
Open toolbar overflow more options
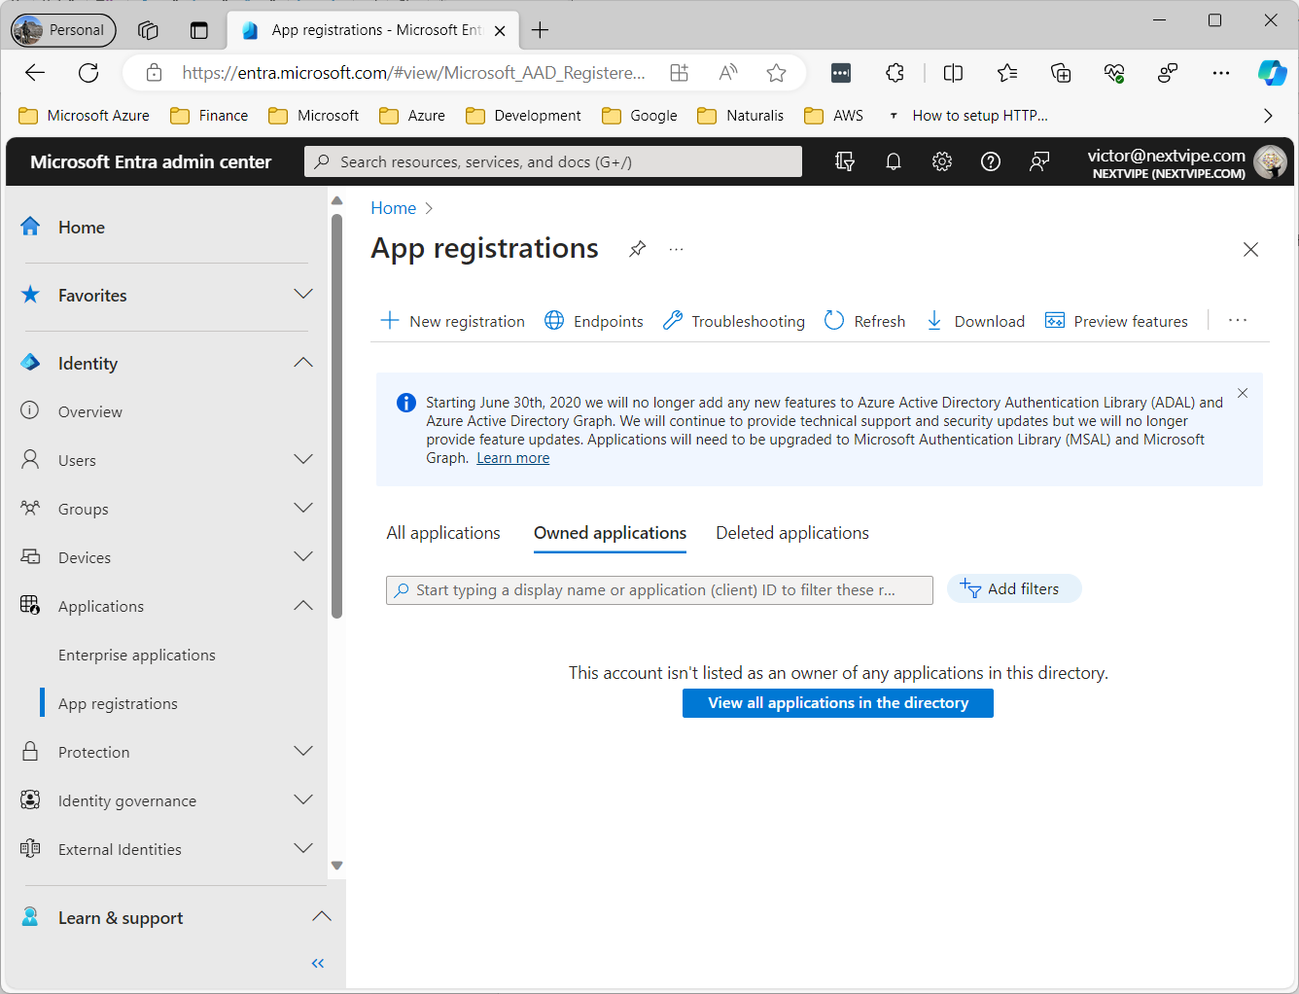click(x=1237, y=320)
